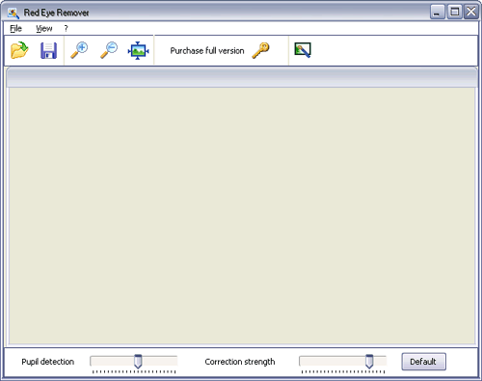The width and height of the screenshot is (482, 381).
Task: Open the View menu
Action: pyautogui.click(x=43, y=29)
